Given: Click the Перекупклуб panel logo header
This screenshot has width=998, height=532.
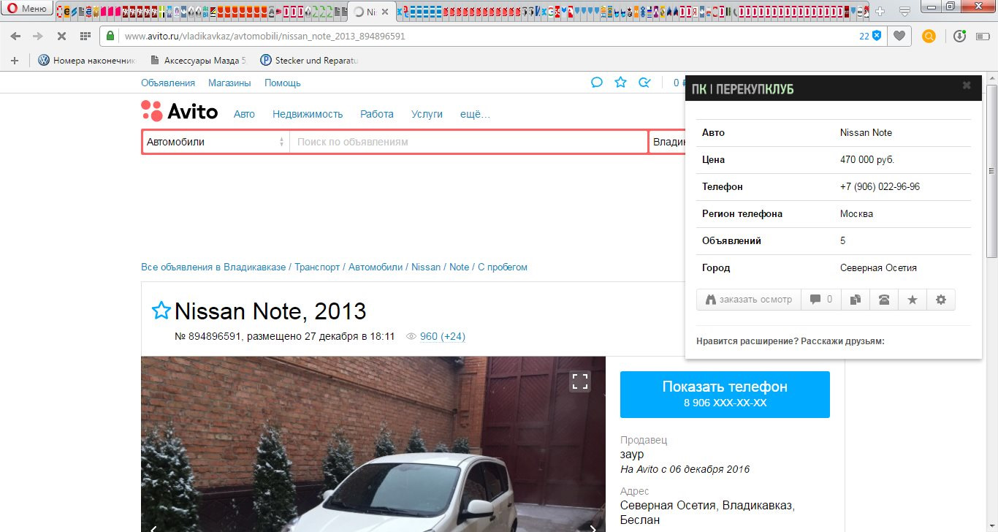Looking at the screenshot, I should pos(742,89).
